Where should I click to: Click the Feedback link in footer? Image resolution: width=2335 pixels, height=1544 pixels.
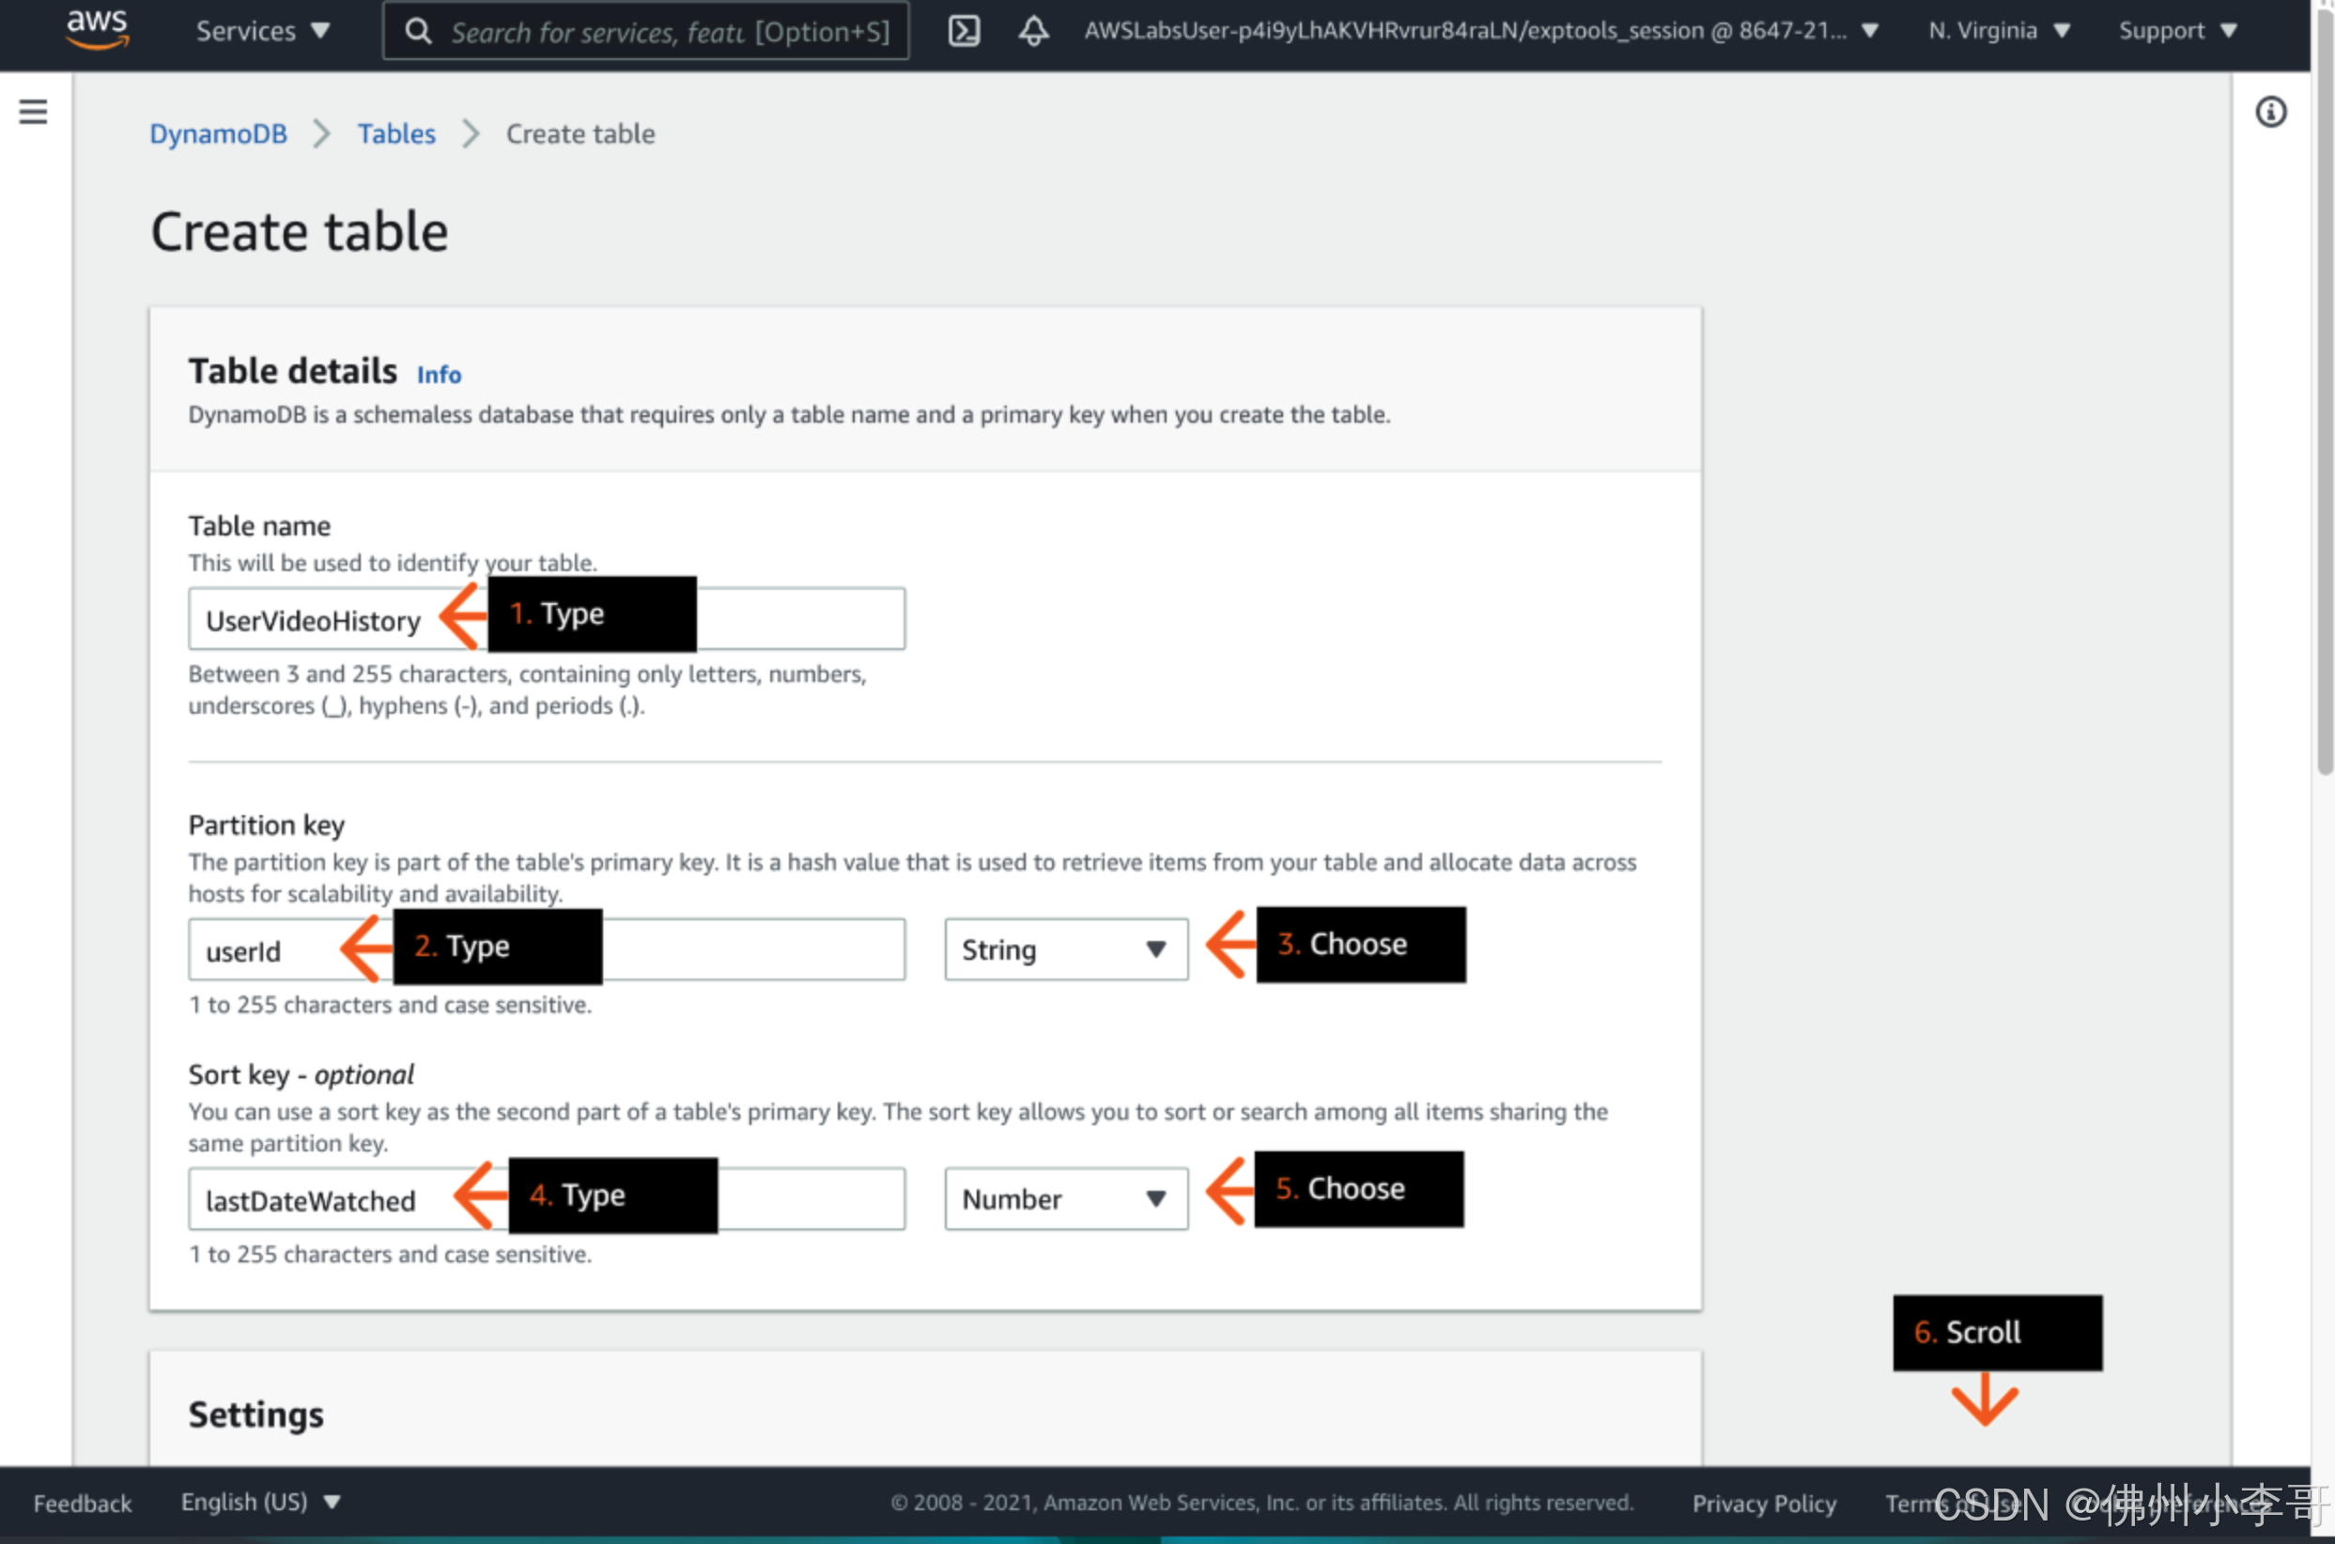[x=83, y=1503]
